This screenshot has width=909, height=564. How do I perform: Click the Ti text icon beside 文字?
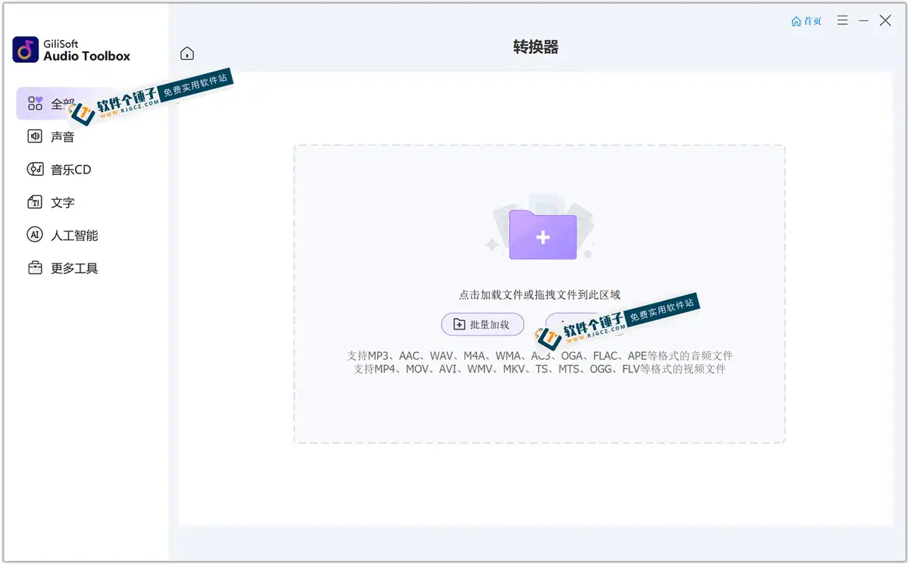pyautogui.click(x=34, y=202)
